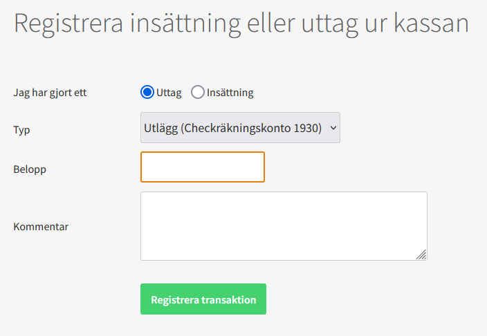Viewport: 487px width, 336px height.
Task: Click the "Typ" field label
Action: [x=22, y=130]
